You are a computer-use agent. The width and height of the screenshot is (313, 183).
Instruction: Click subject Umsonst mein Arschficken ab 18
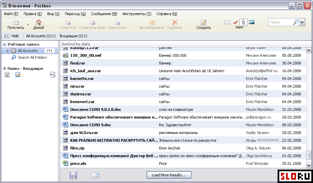coord(192,71)
